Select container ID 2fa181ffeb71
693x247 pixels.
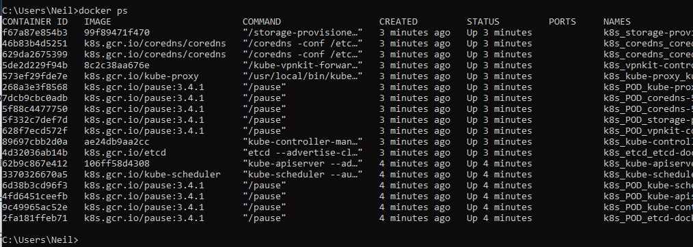tap(35, 218)
